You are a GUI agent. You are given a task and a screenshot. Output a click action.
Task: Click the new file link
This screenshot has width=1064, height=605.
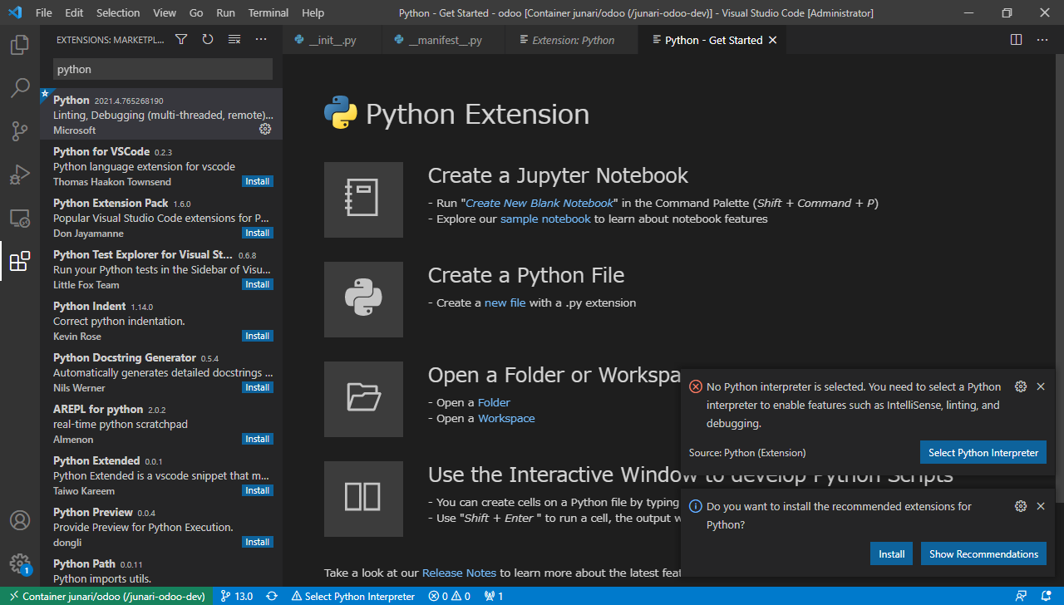505,302
